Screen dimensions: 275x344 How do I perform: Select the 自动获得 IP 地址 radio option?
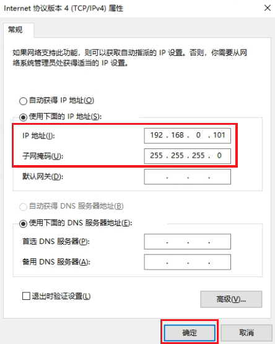click(23, 101)
